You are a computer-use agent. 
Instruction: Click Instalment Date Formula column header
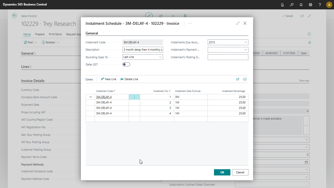[188, 91]
